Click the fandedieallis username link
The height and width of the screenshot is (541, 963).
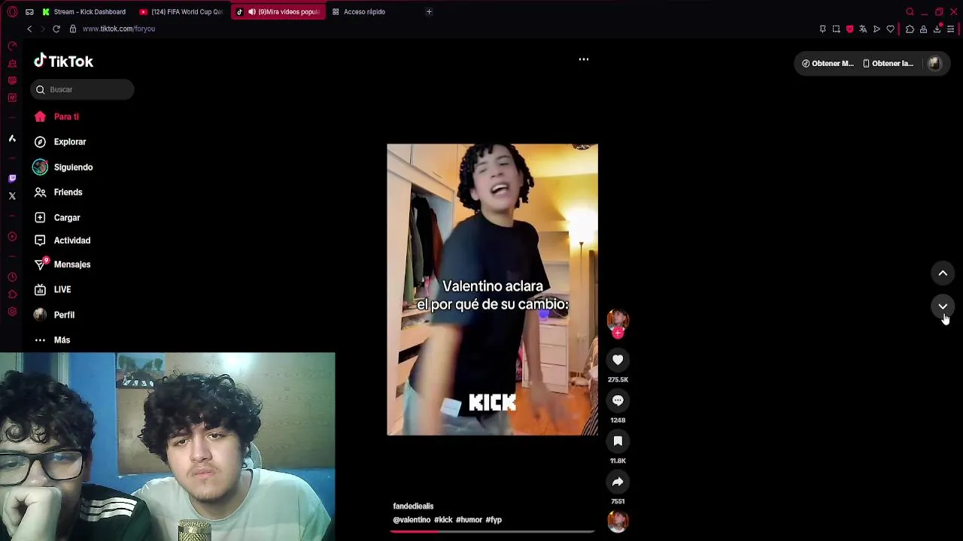(x=413, y=506)
